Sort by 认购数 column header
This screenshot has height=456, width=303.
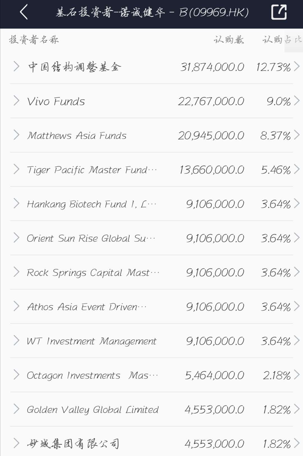click(229, 40)
